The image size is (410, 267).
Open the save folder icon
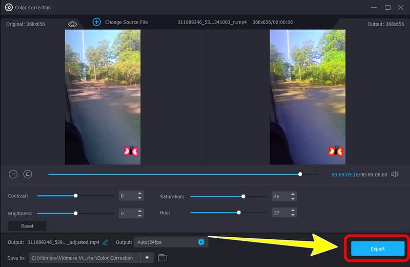click(162, 258)
